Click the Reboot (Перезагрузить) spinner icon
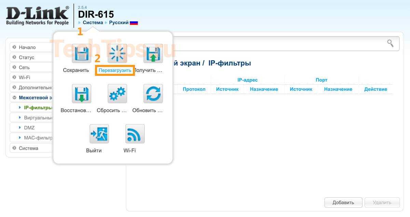 [117, 53]
